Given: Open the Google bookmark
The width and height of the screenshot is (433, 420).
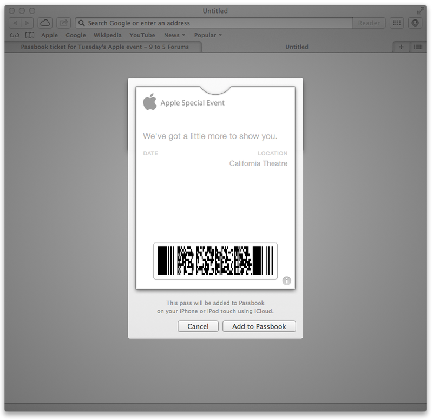Looking at the screenshot, I should pos(76,35).
